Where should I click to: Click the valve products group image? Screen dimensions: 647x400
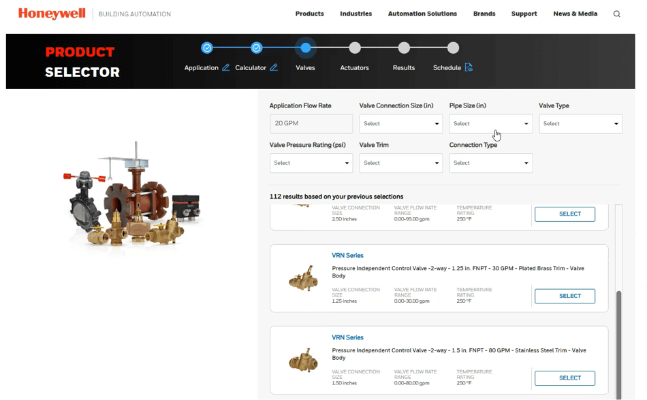click(x=133, y=195)
